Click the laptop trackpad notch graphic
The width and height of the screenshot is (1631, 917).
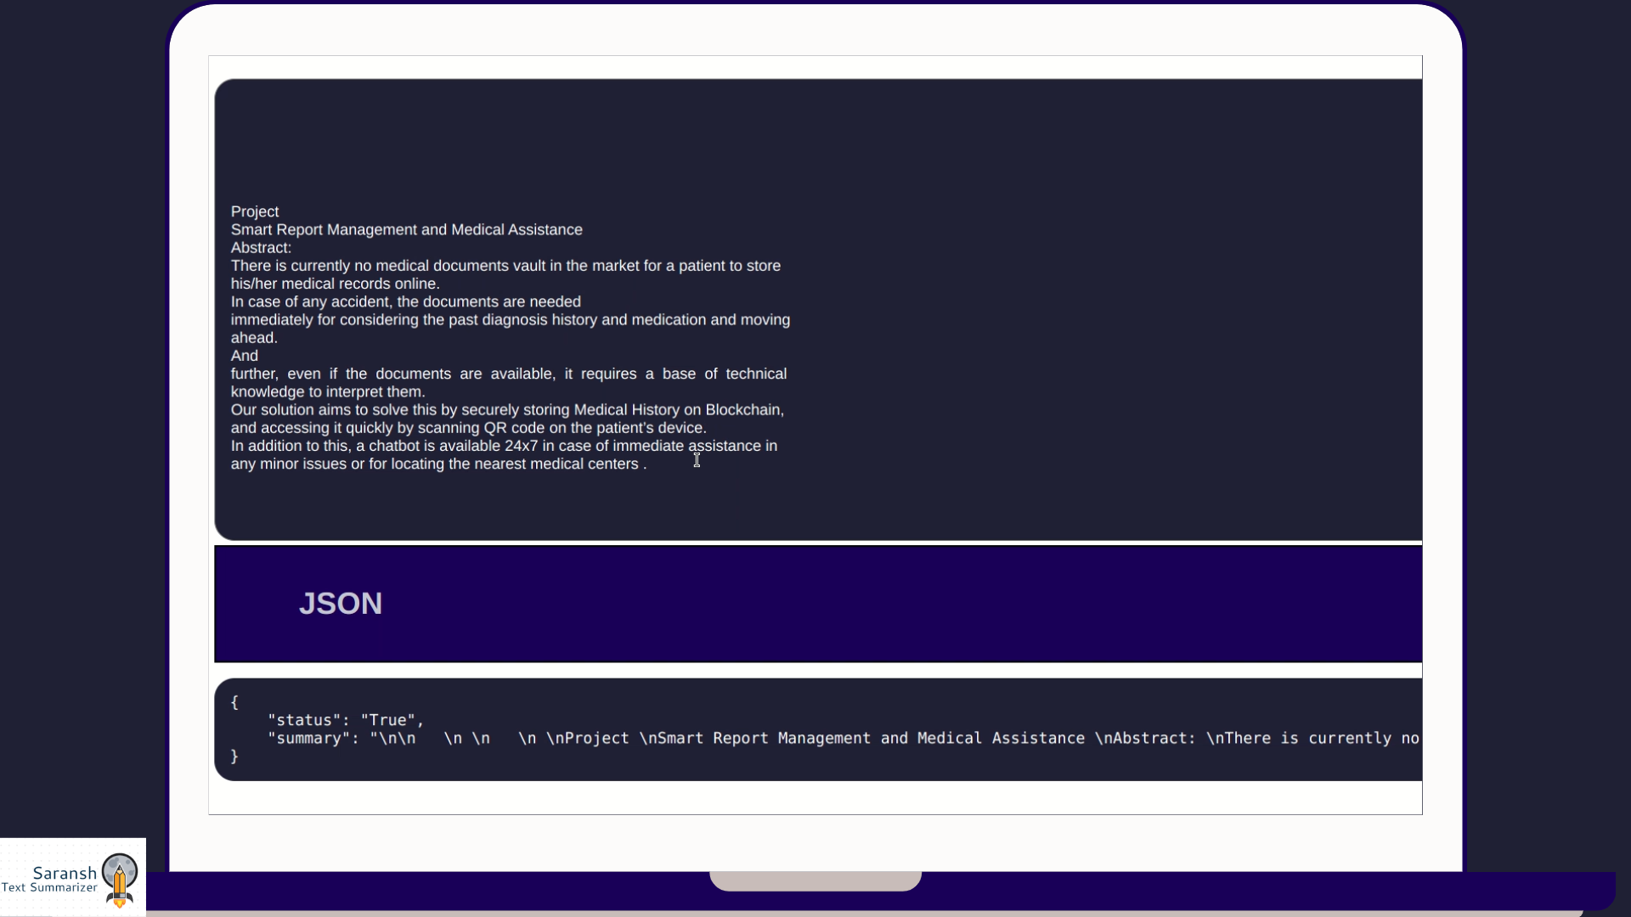tap(815, 881)
